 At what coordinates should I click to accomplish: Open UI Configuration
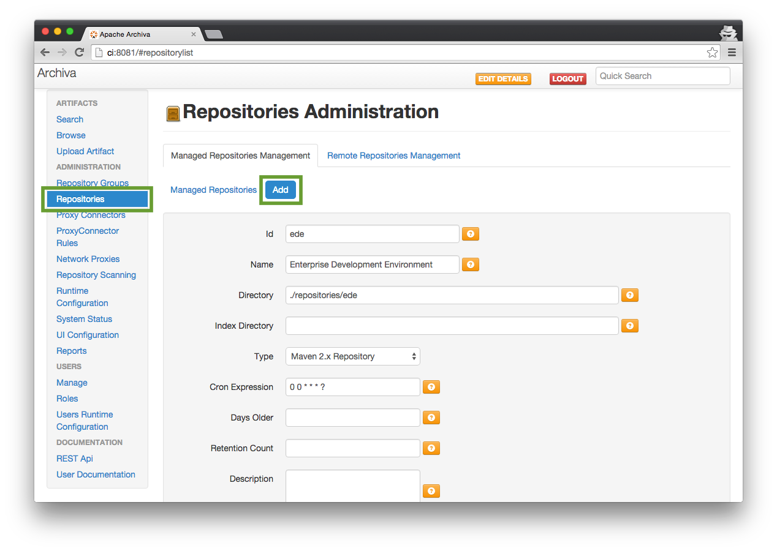click(x=88, y=335)
